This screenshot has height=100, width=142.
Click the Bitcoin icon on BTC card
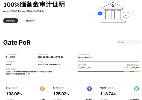point(42,89)
